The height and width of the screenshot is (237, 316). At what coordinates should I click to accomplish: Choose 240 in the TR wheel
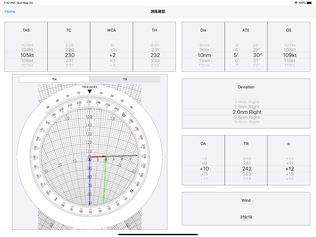(x=247, y=158)
